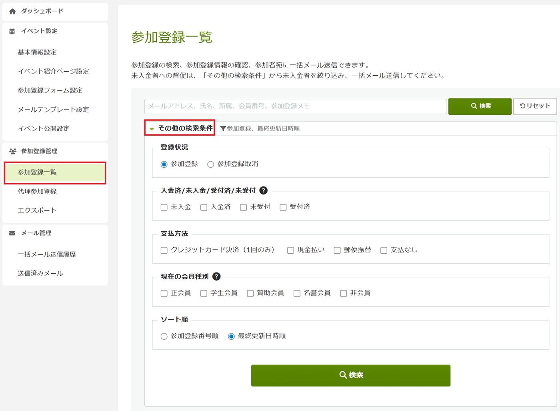
Task: Collapse the その他の検索条件 section
Action: [x=181, y=128]
